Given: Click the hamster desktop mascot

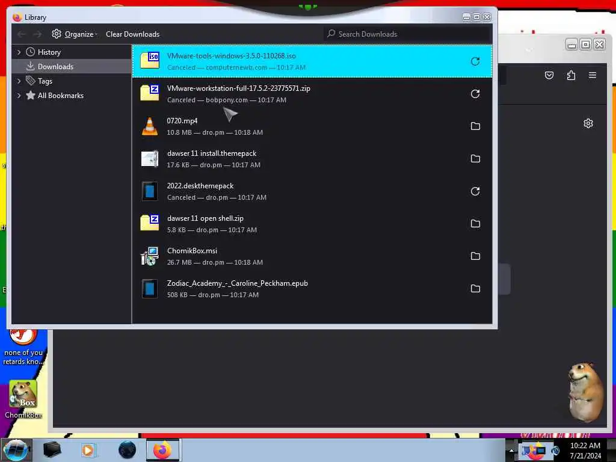Looking at the screenshot, I should tap(585, 391).
